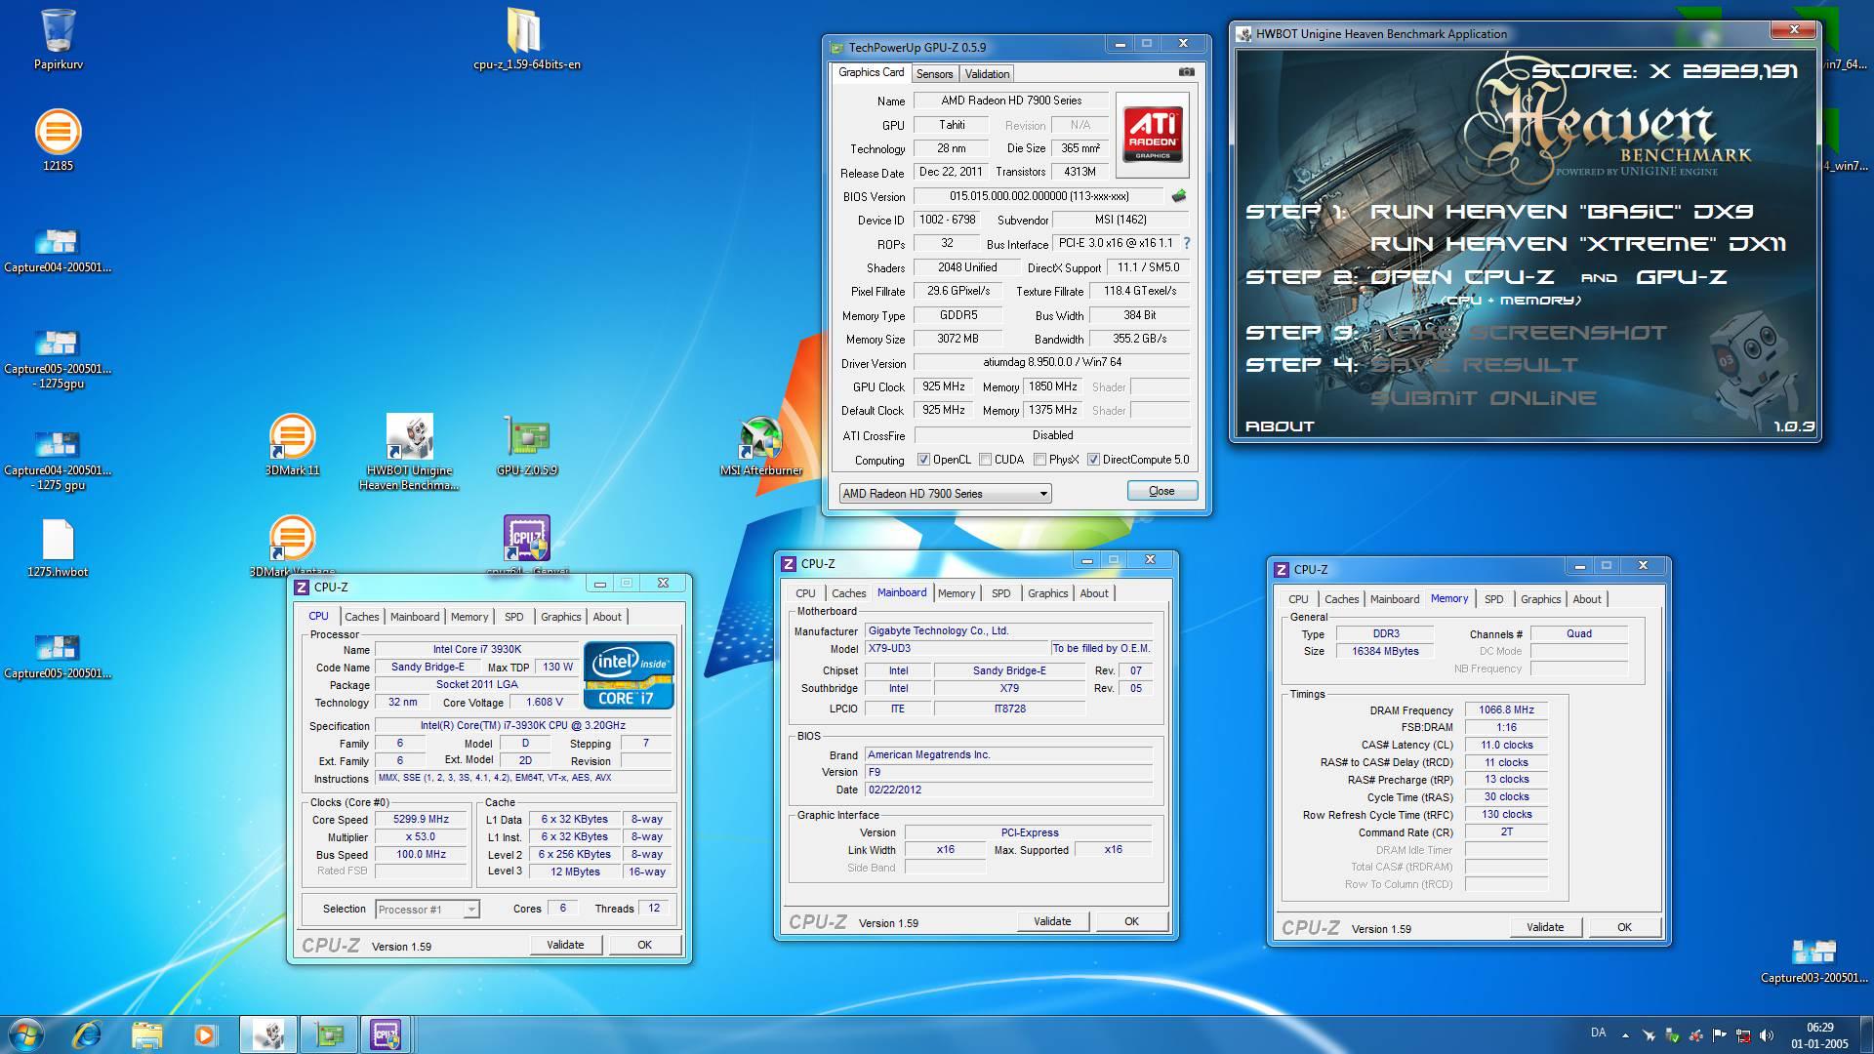1874x1054 pixels.
Task: Select the Capture004 file labeled -1275 gpu
Action: (59, 460)
